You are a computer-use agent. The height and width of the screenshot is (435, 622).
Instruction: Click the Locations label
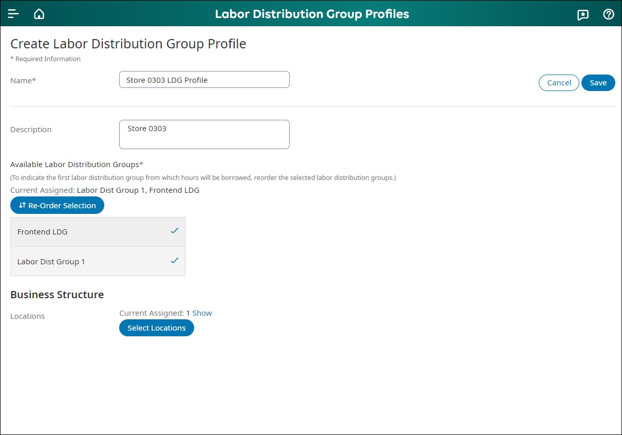pyautogui.click(x=28, y=316)
